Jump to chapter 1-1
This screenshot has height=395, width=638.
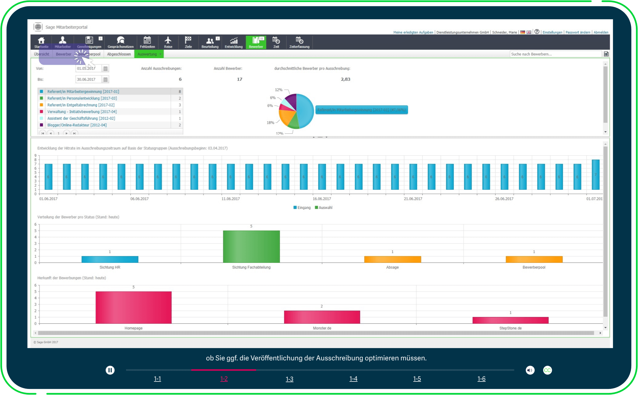tap(157, 379)
